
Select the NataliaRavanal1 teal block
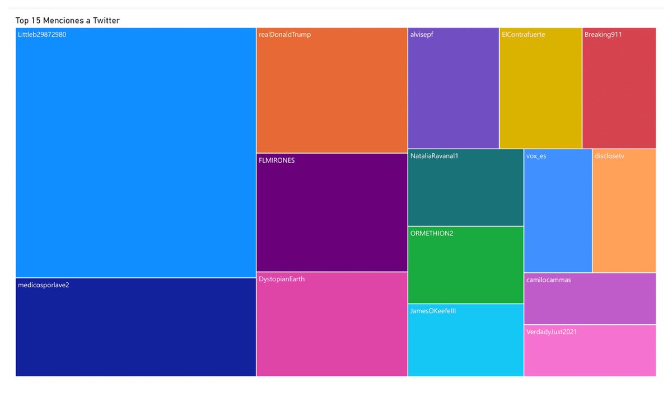tap(466, 187)
